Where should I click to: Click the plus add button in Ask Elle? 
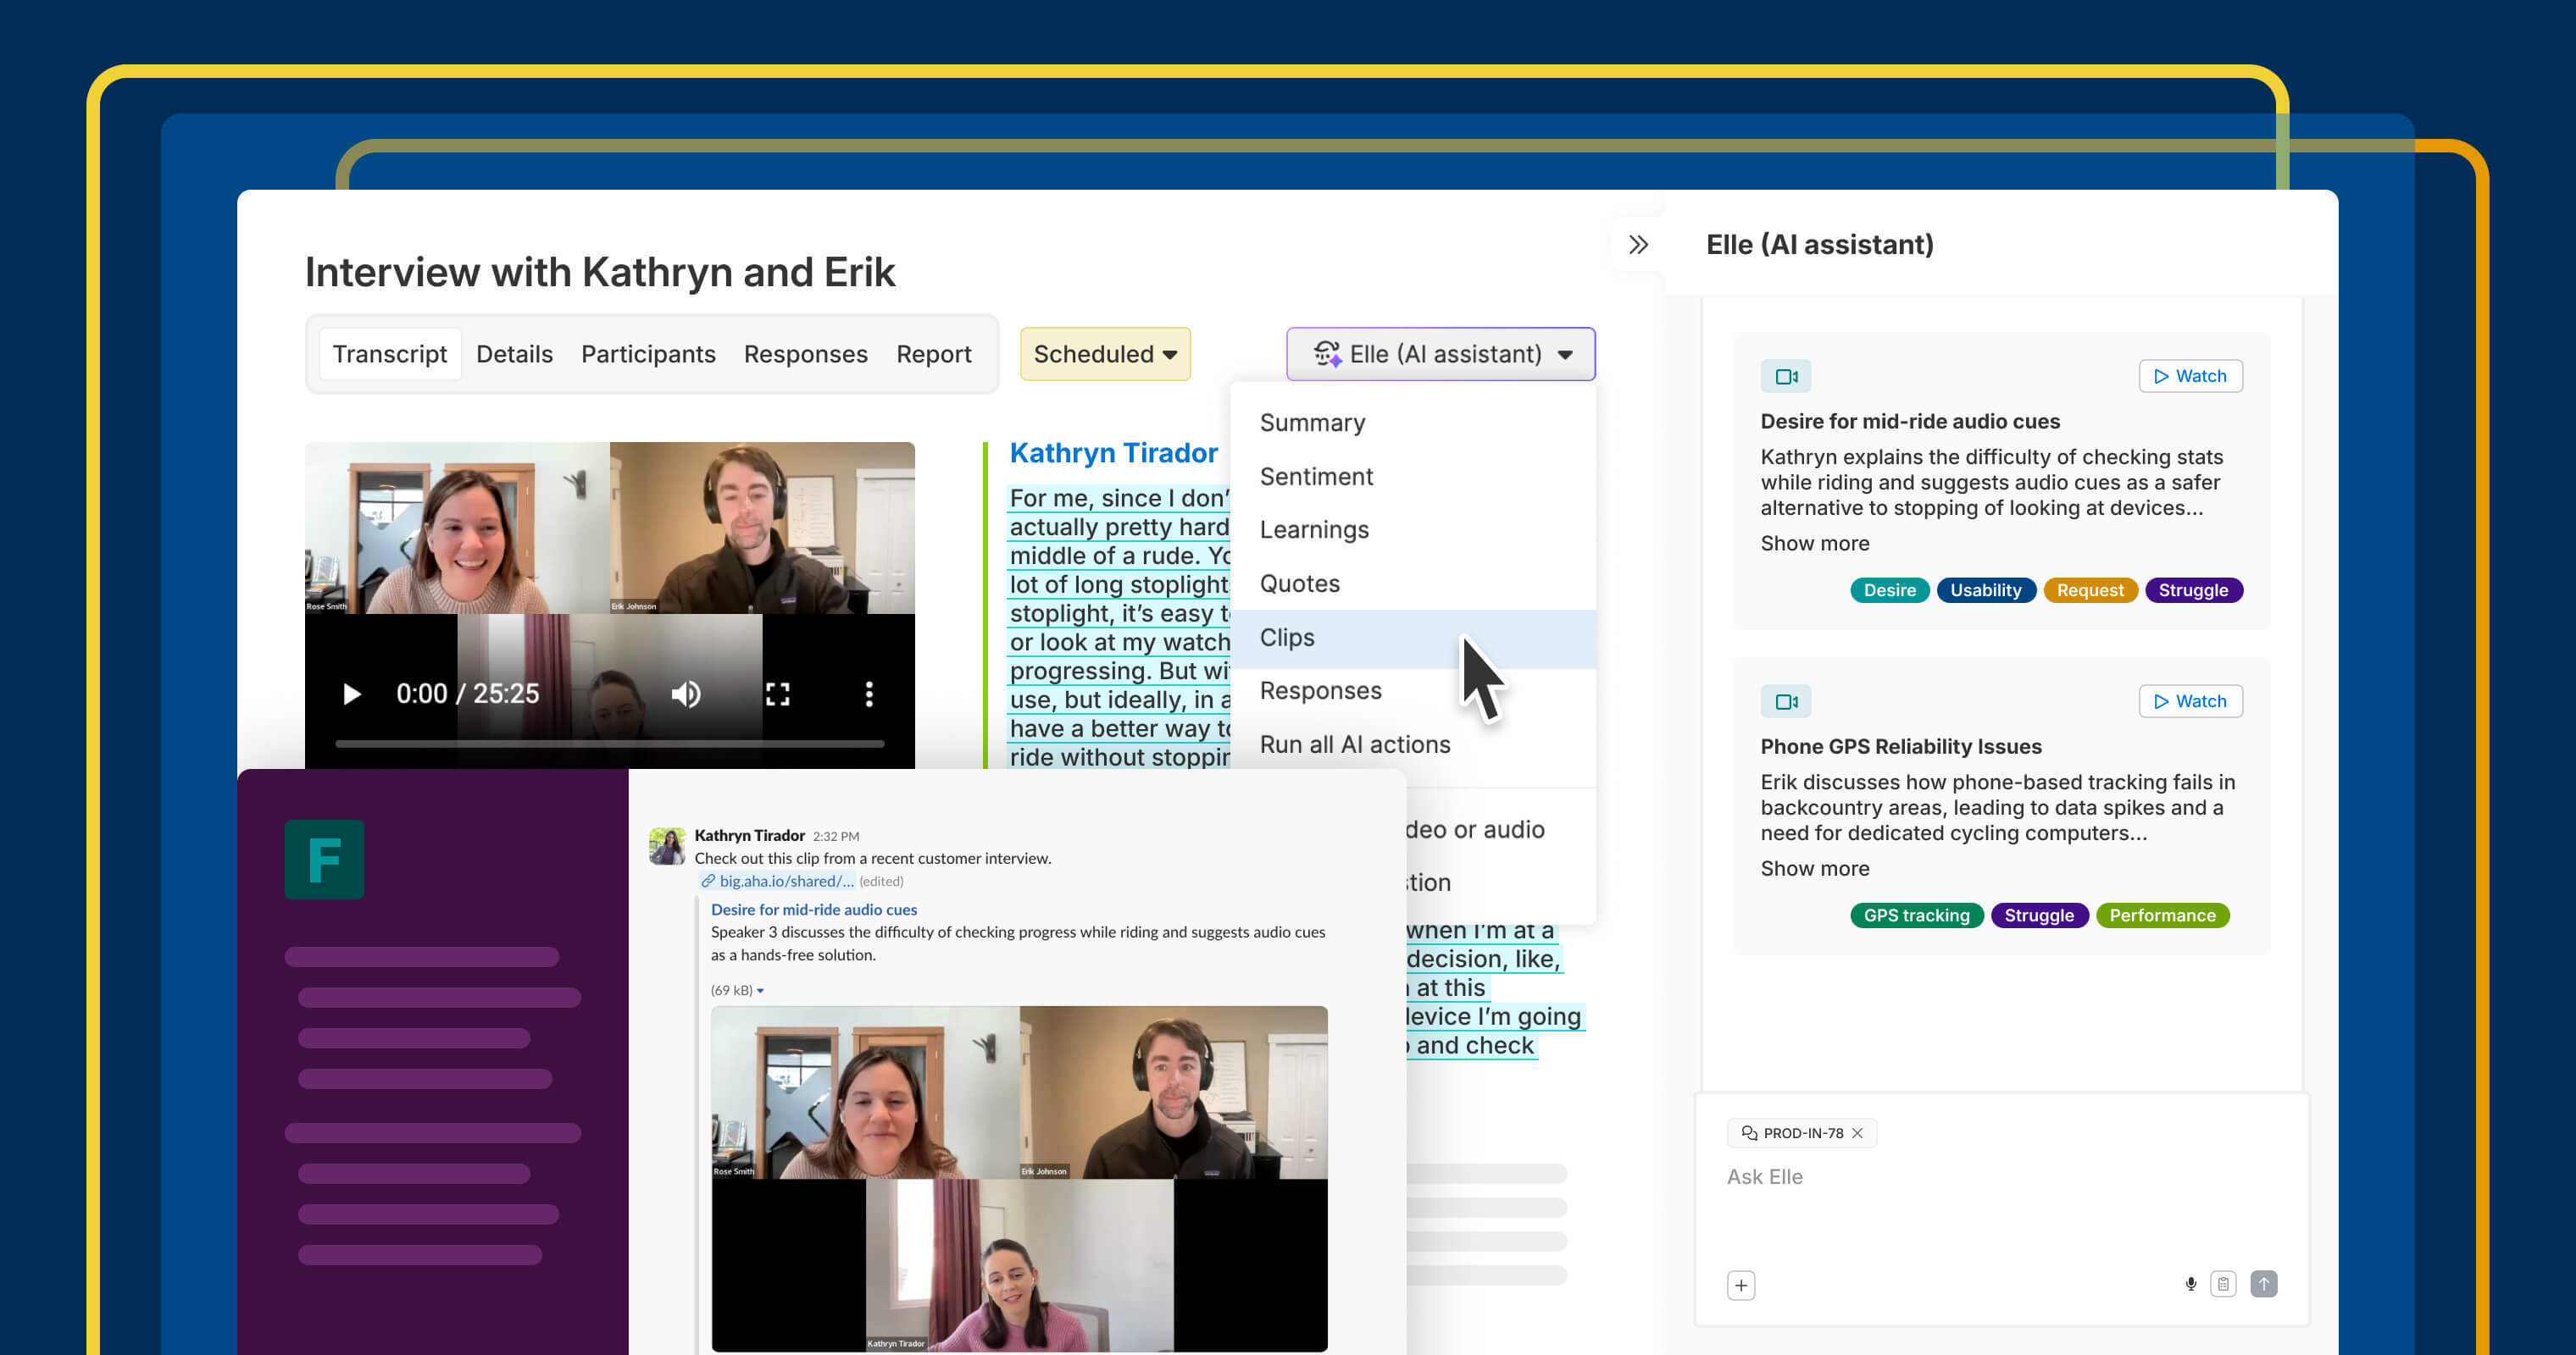point(1741,1286)
